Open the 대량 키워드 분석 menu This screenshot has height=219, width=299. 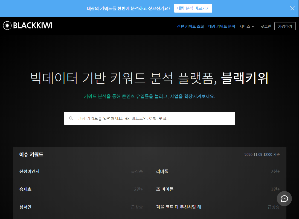click(x=222, y=26)
